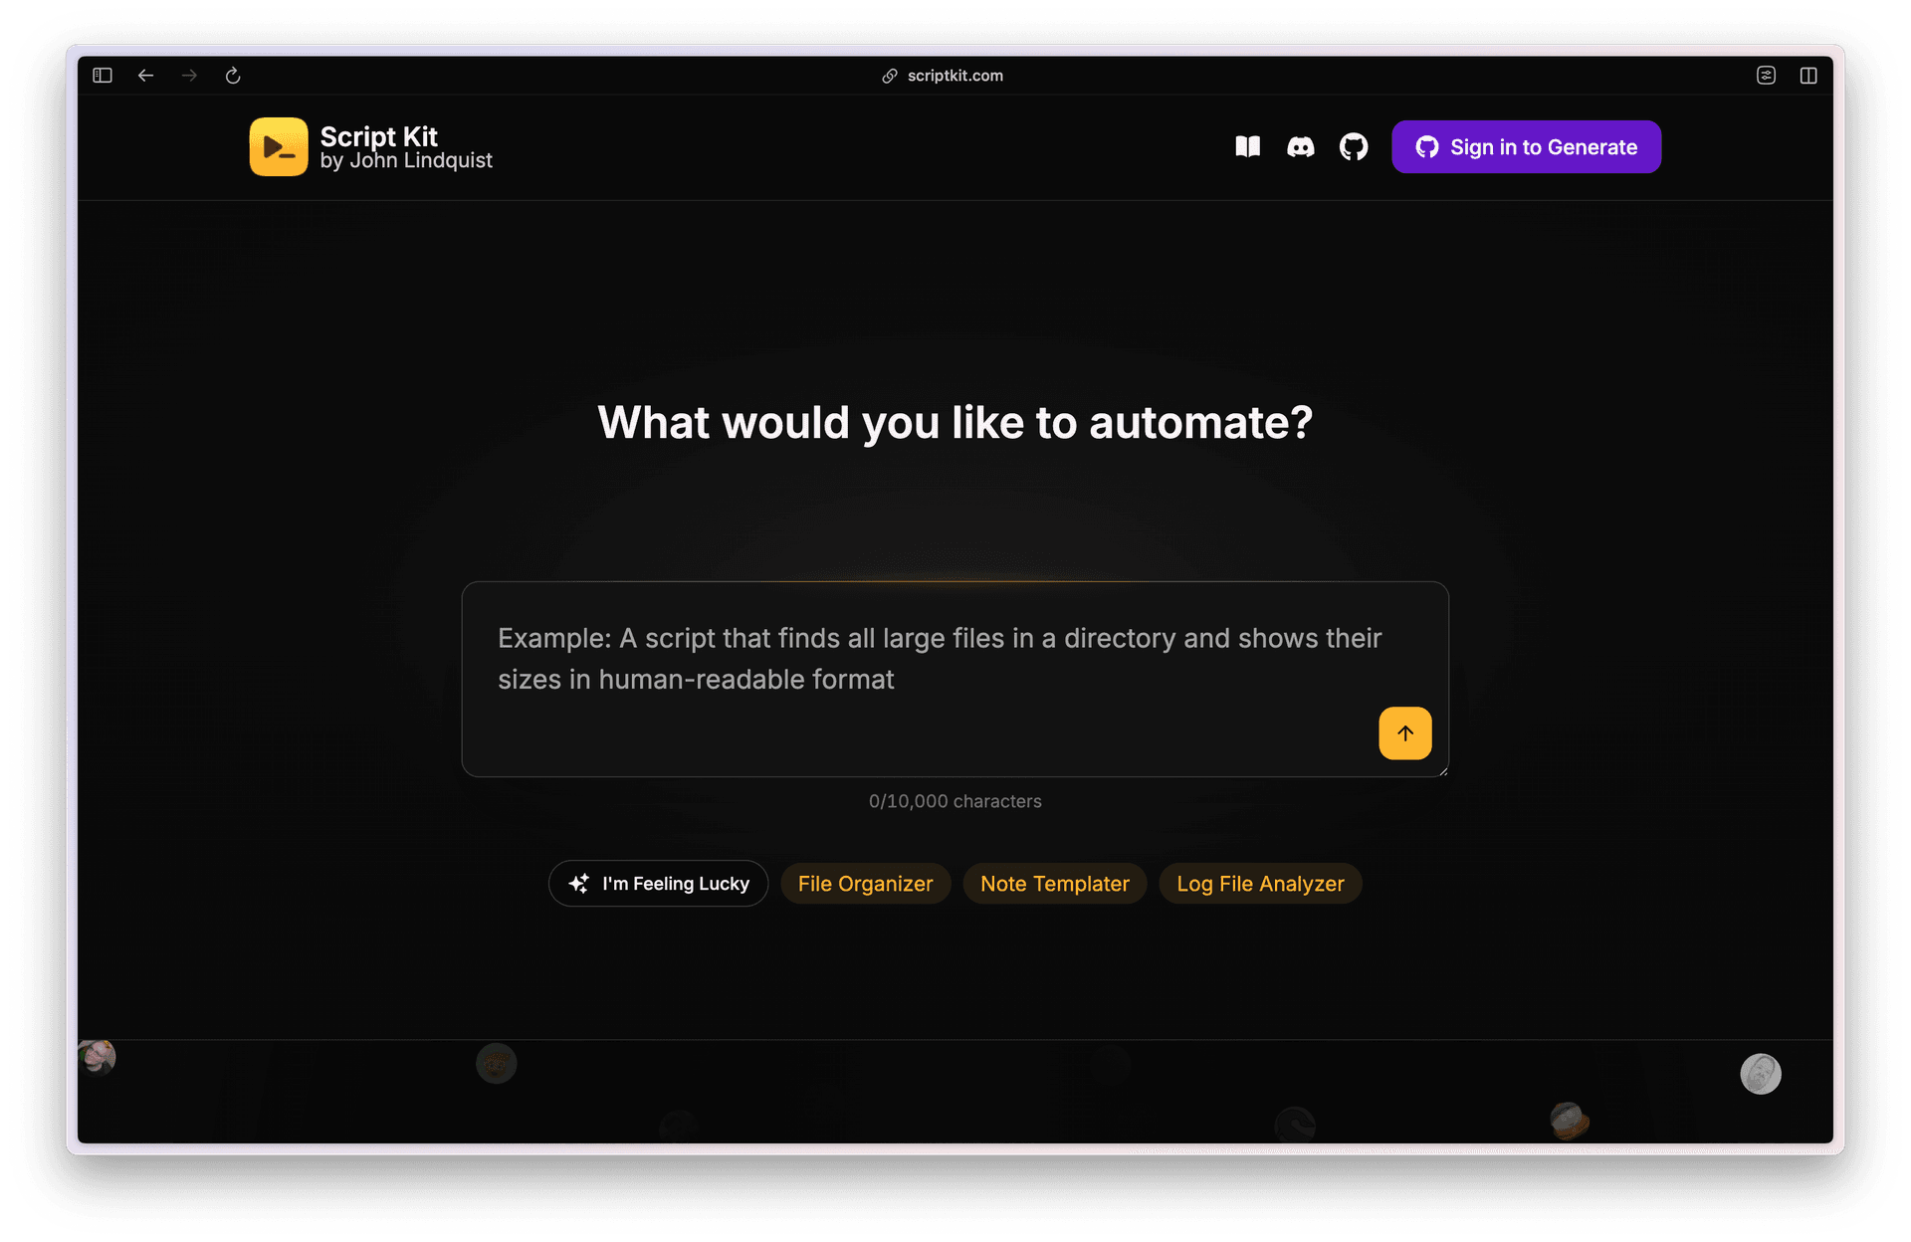Choose the Note Templater suggestion

pyautogui.click(x=1054, y=884)
